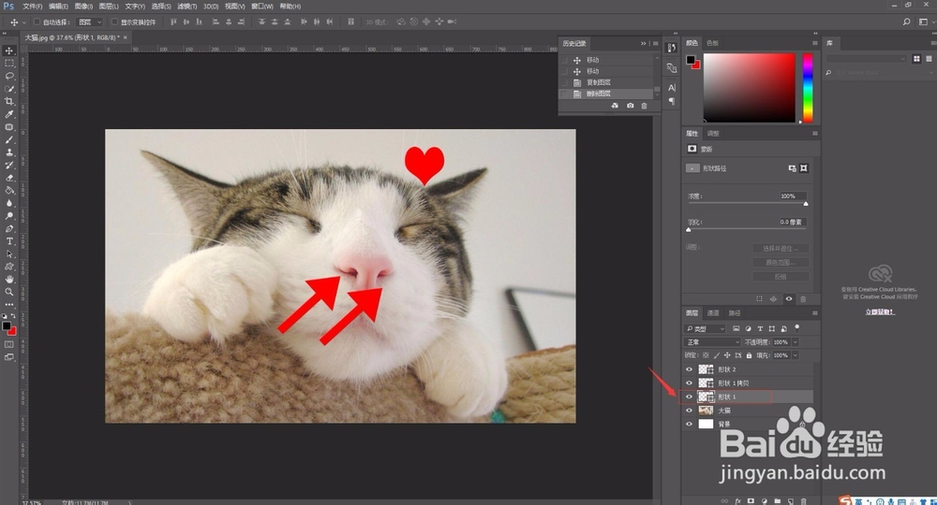Image resolution: width=937 pixels, height=505 pixels.
Task: Select the Lasso tool
Action: click(x=9, y=76)
